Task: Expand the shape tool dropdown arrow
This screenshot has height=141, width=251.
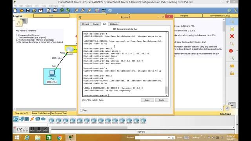Action: pyautogui.click(x=237, y=51)
